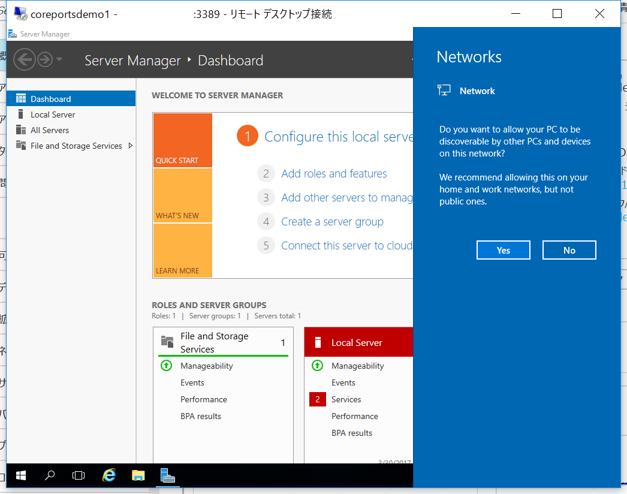Click the step 5 number circle
This screenshot has height=494, width=627.
266,246
